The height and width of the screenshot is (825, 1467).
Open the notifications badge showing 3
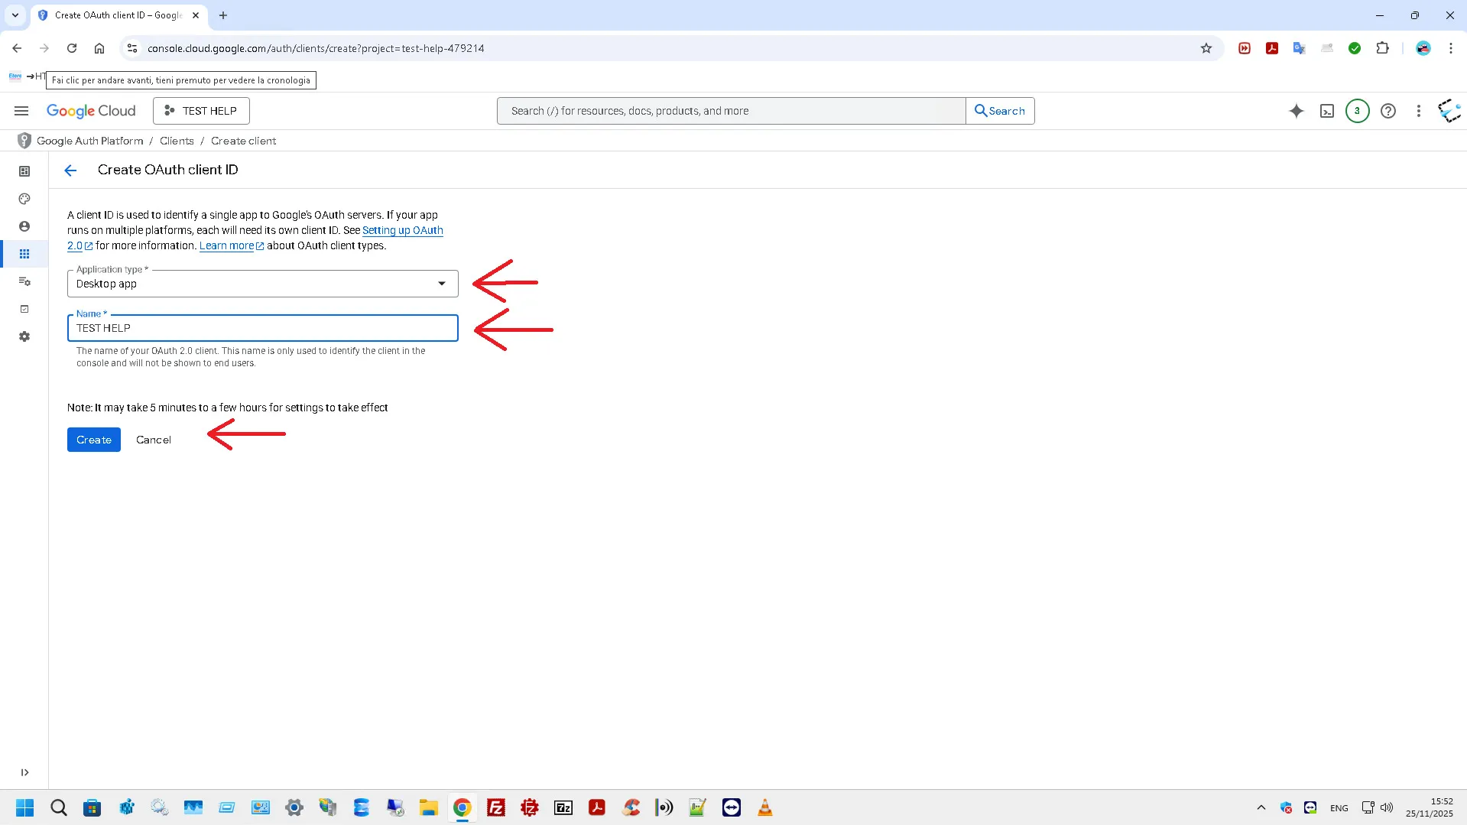pyautogui.click(x=1357, y=111)
